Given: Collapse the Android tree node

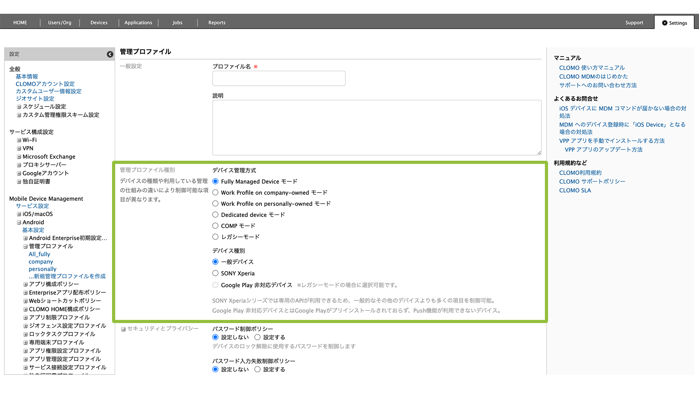Looking at the screenshot, I should [x=19, y=222].
